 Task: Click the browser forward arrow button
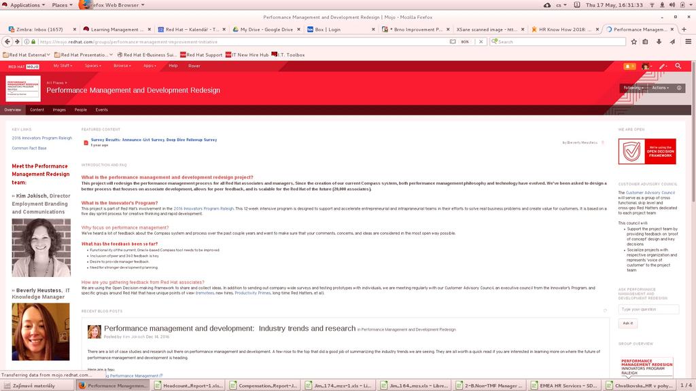[x=17, y=41]
